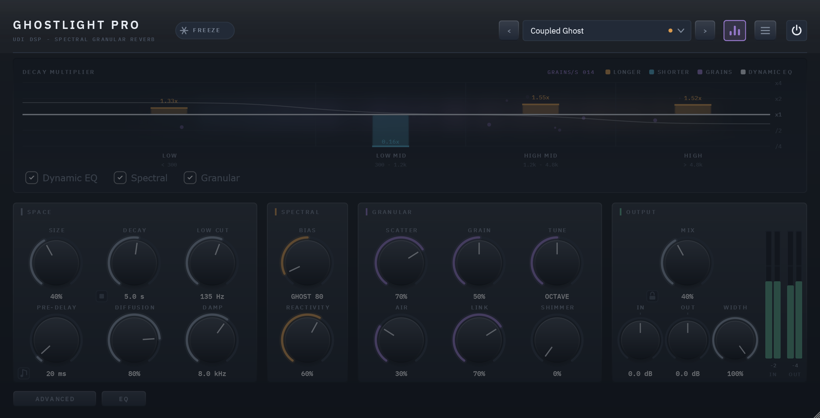The height and width of the screenshot is (418, 820).
Task: Click the Diffusion knob
Action: tap(134, 340)
